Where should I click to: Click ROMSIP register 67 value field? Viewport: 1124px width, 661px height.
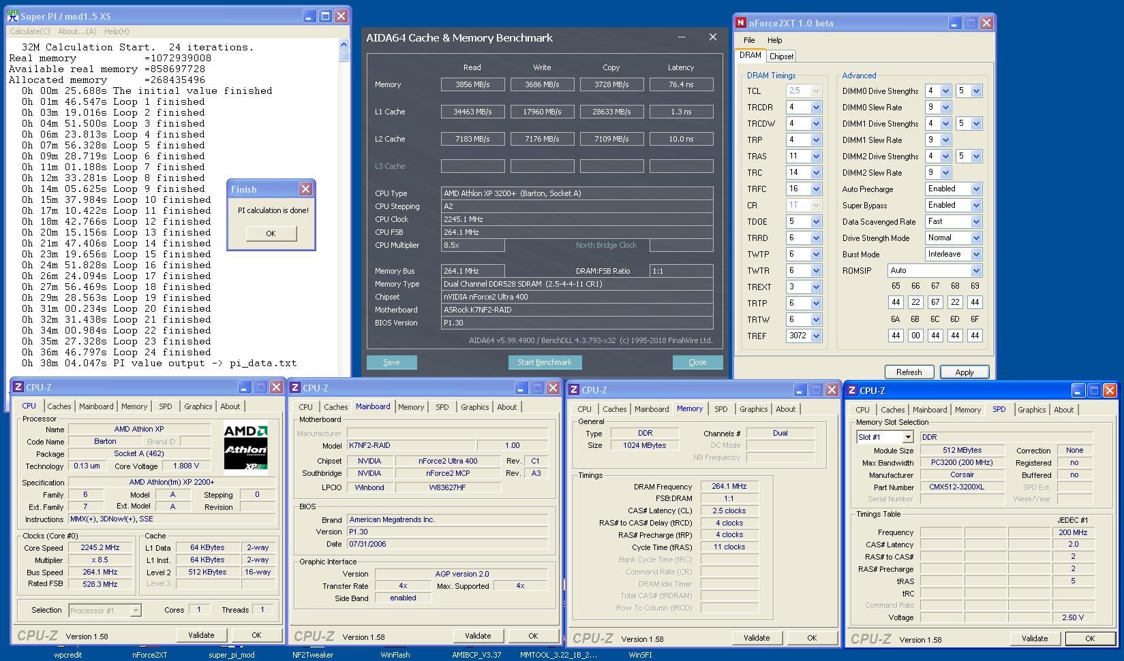click(x=935, y=302)
